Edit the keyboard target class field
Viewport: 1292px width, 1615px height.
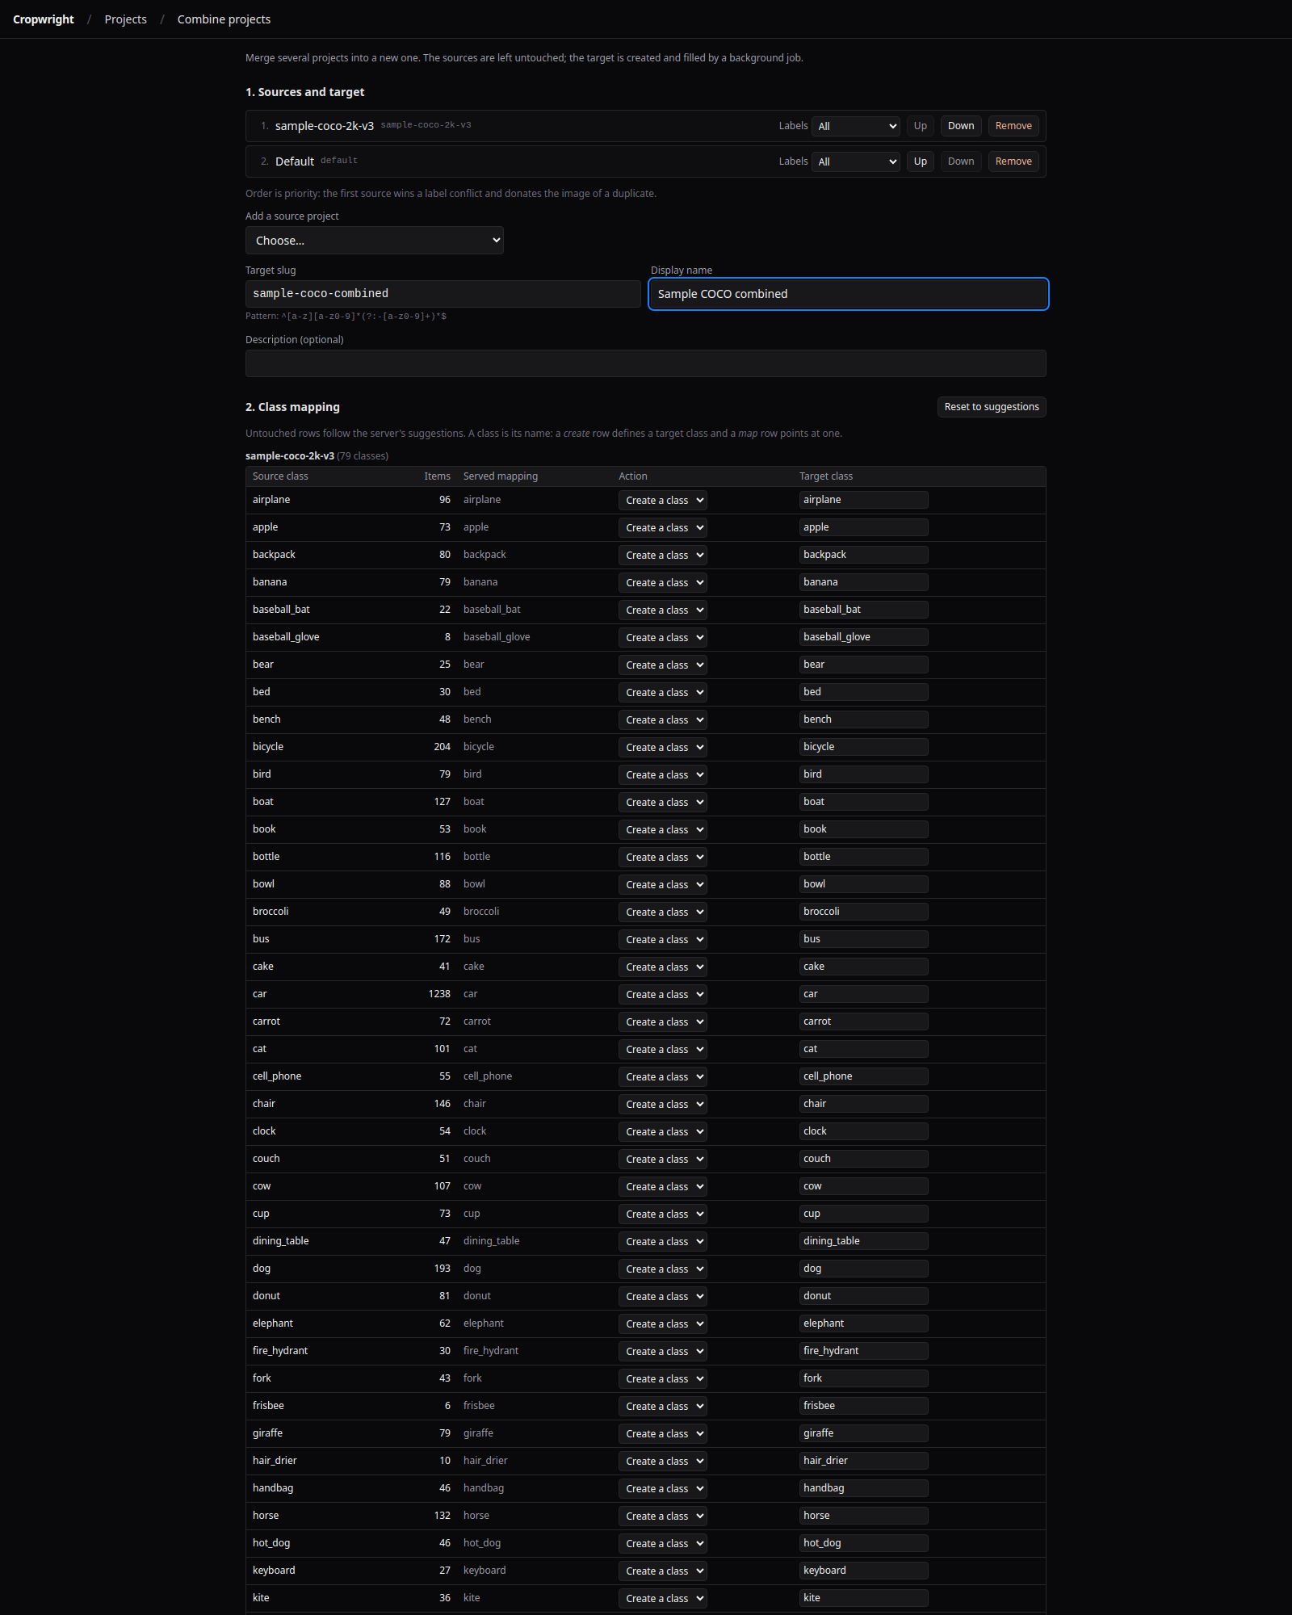pos(864,1571)
